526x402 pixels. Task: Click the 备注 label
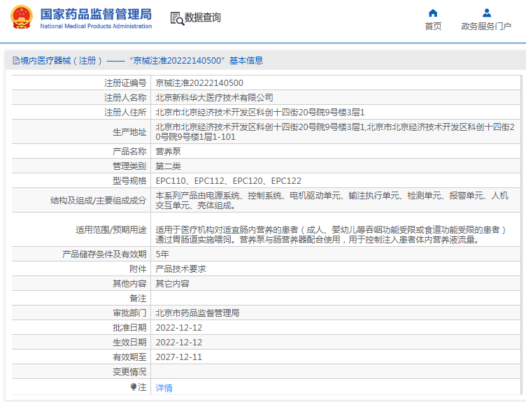(x=138, y=298)
